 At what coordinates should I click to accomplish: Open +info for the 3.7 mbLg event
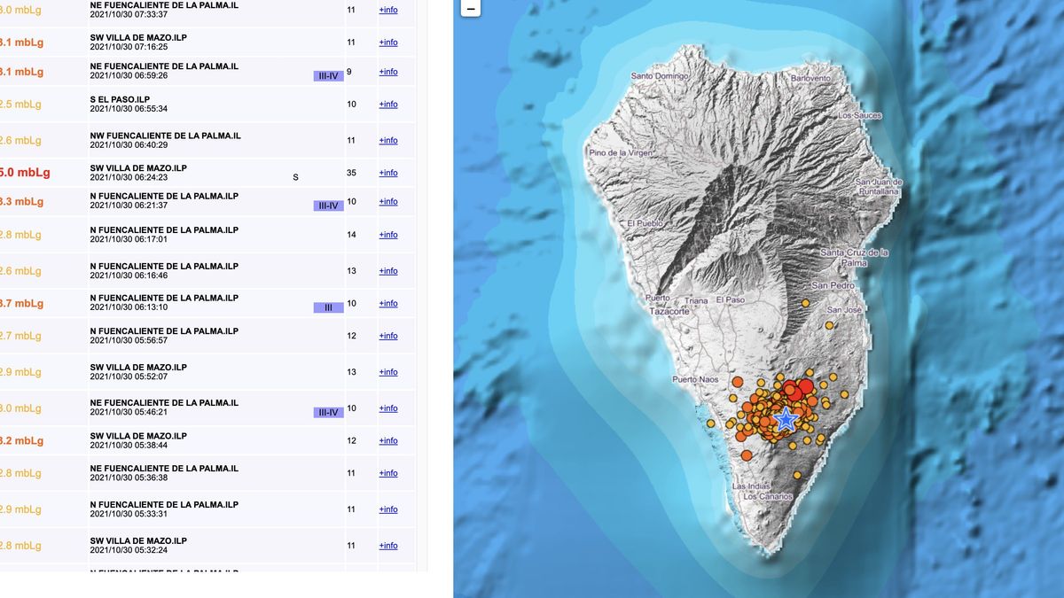(388, 304)
